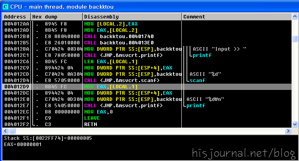Image resolution: width=299 pixels, height=161 pixels.
Task: Click hex dump 8D45 FC
Action: [56, 62]
